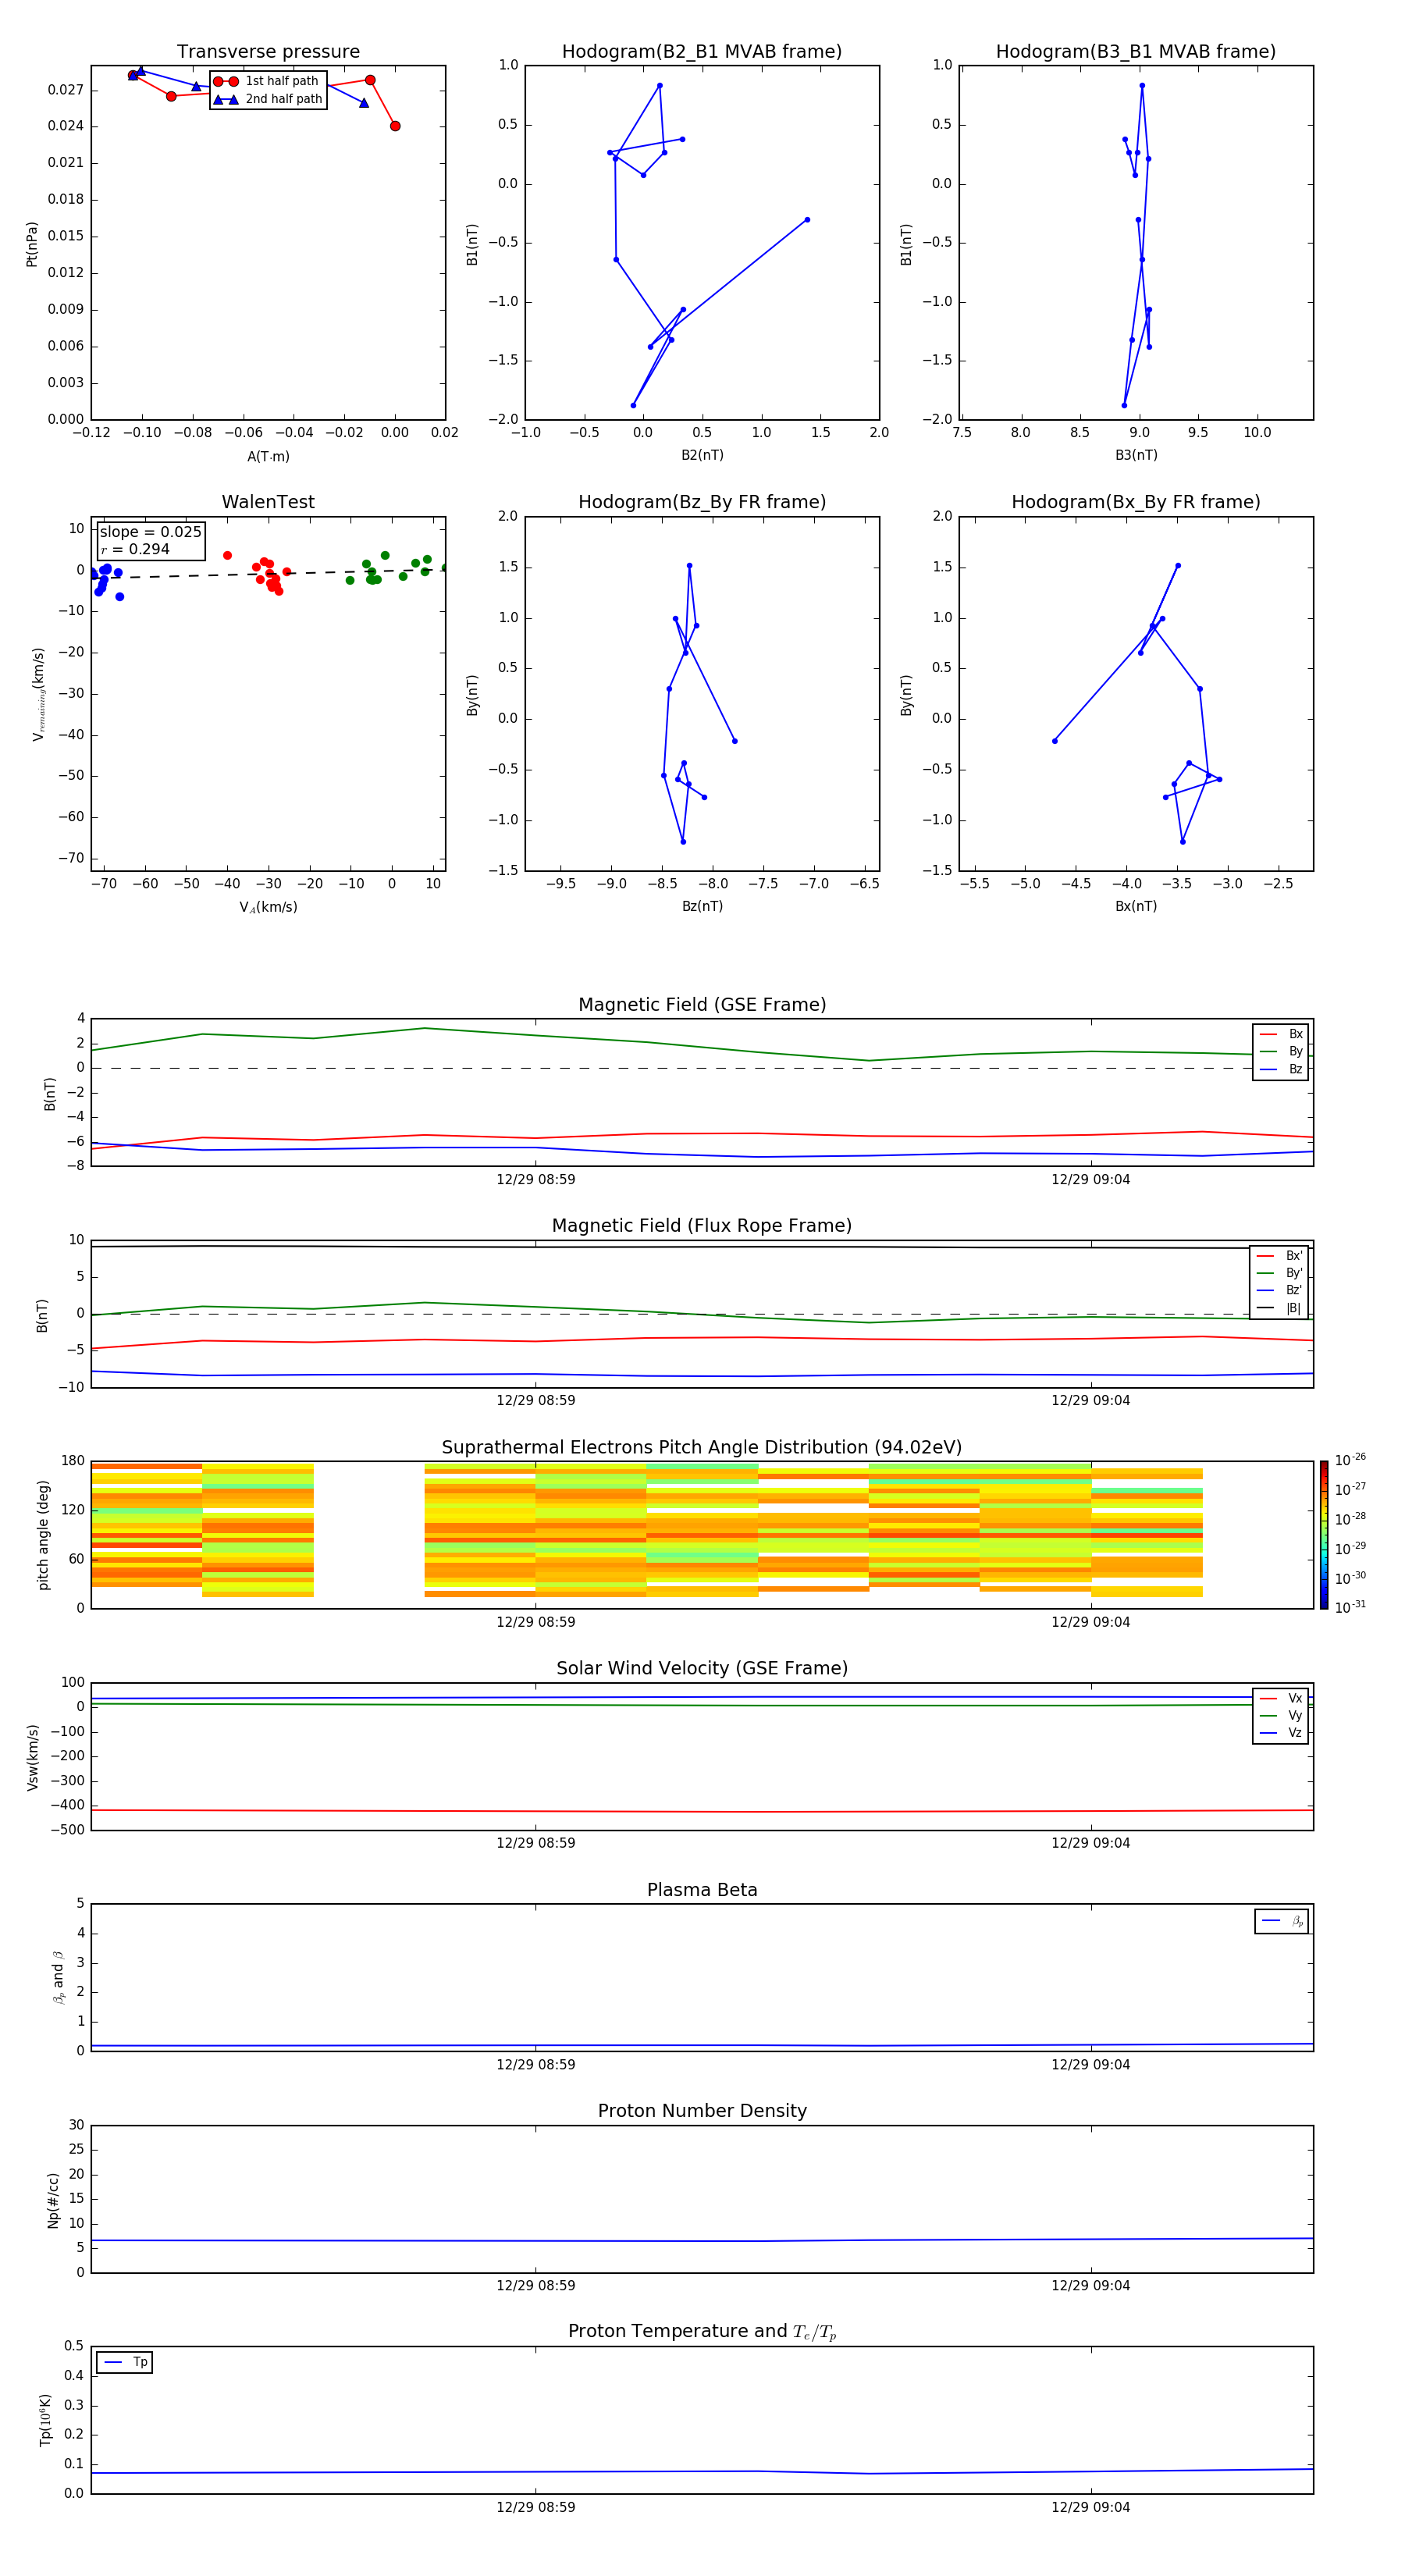This screenshot has width=1405, height=2576.
Task: Click the 10^-31 colorbar tick label
Action: coord(1350,1607)
